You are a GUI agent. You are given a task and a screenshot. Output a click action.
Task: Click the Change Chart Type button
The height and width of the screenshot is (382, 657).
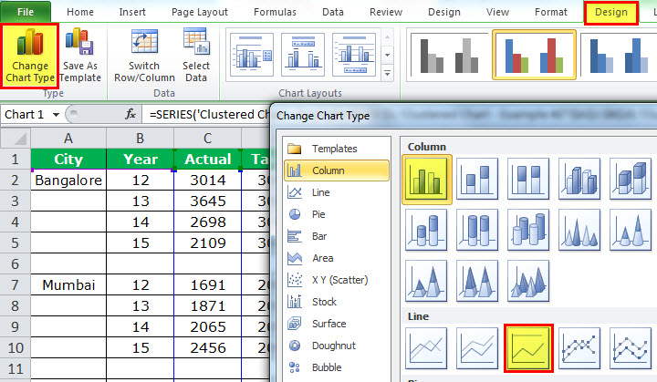pyautogui.click(x=30, y=56)
